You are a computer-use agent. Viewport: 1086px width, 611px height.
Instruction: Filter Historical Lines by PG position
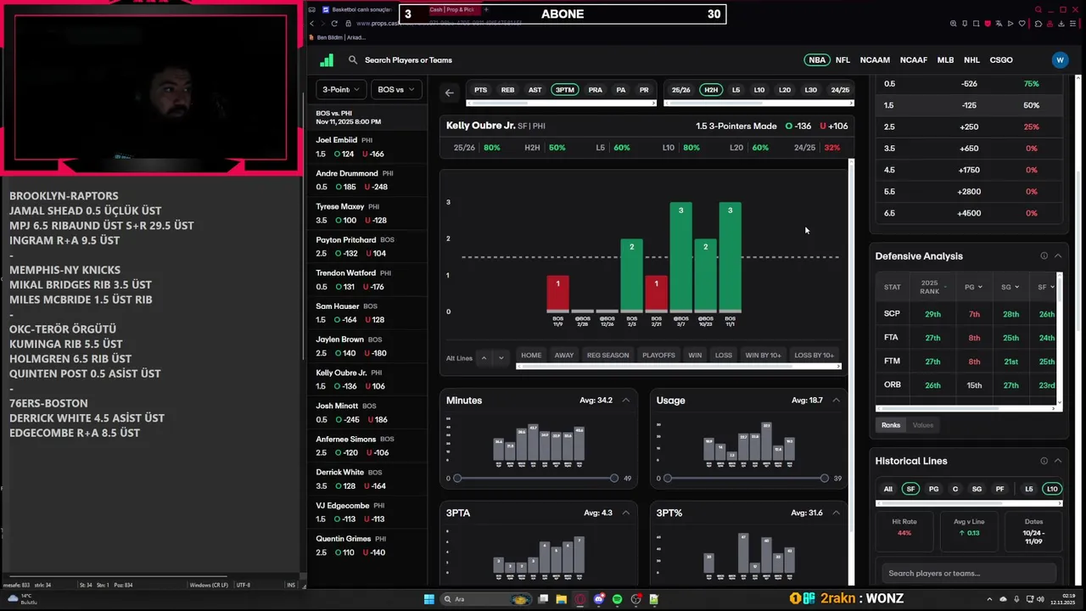click(x=933, y=490)
